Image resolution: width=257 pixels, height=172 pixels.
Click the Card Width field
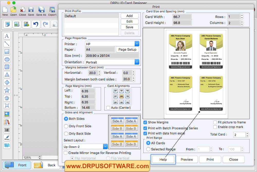[x=182, y=17]
